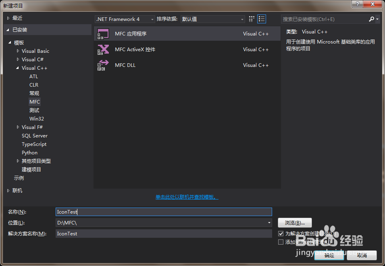The height and width of the screenshot is (266, 385).
Task: Click the project name input field
Action: [x=164, y=212]
